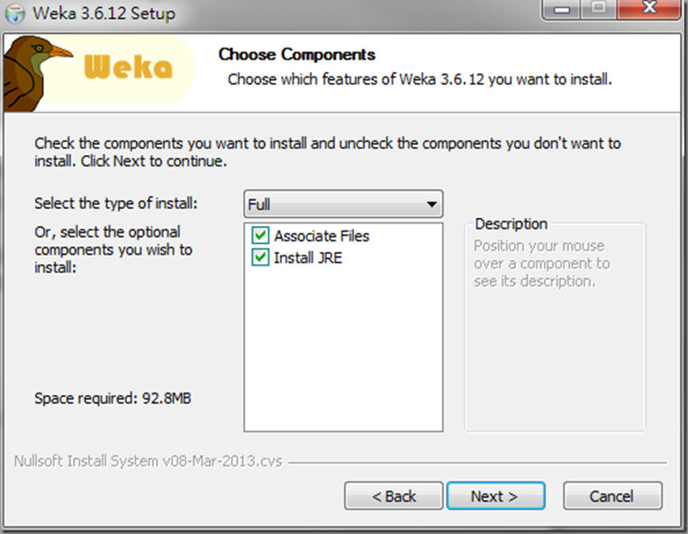Click the Description panel box
Image resolution: width=688 pixels, height=534 pixels.
[555, 327]
